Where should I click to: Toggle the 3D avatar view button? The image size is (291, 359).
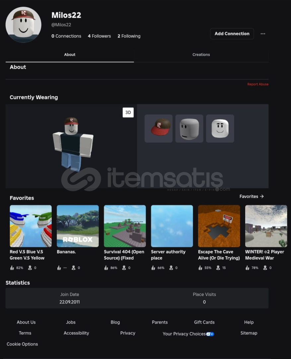[x=128, y=112]
